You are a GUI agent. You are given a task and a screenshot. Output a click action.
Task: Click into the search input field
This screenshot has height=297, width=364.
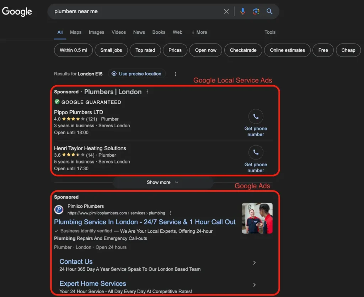(135, 11)
